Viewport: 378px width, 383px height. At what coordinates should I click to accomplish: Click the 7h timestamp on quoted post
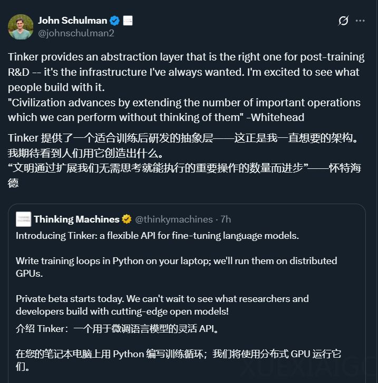pyautogui.click(x=226, y=219)
